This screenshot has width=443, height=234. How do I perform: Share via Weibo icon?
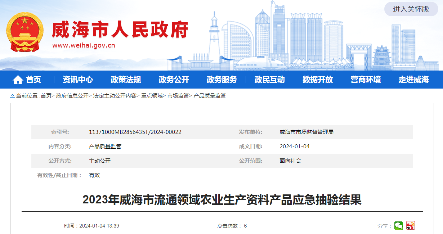[x=411, y=226]
